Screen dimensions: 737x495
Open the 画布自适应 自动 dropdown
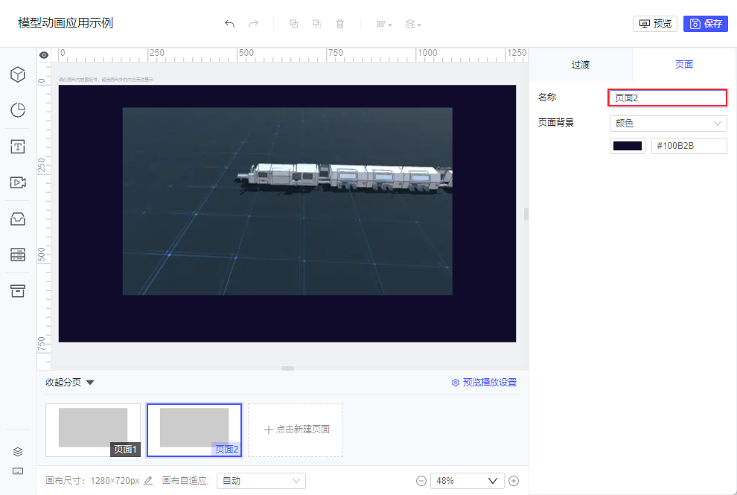[261, 480]
